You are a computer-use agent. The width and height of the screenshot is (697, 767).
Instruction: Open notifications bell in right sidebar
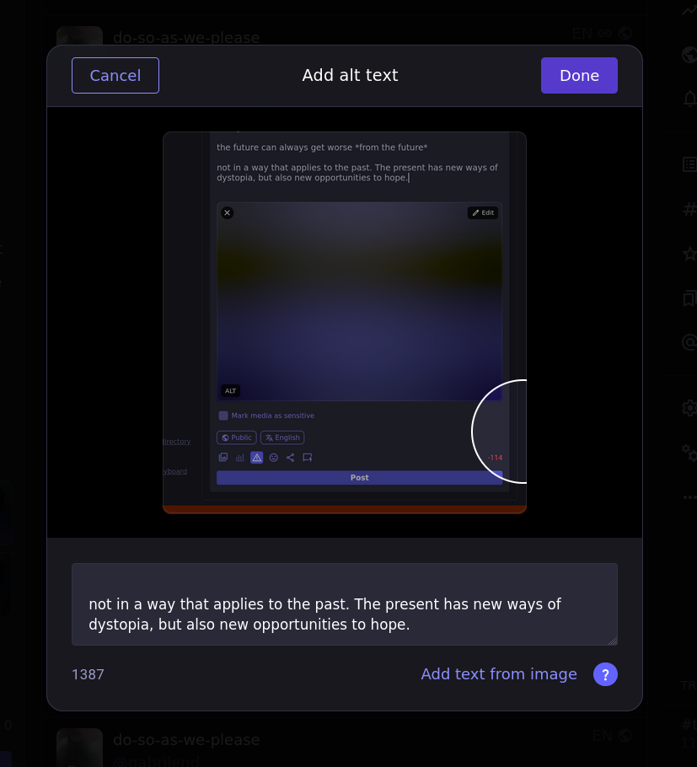tap(689, 99)
